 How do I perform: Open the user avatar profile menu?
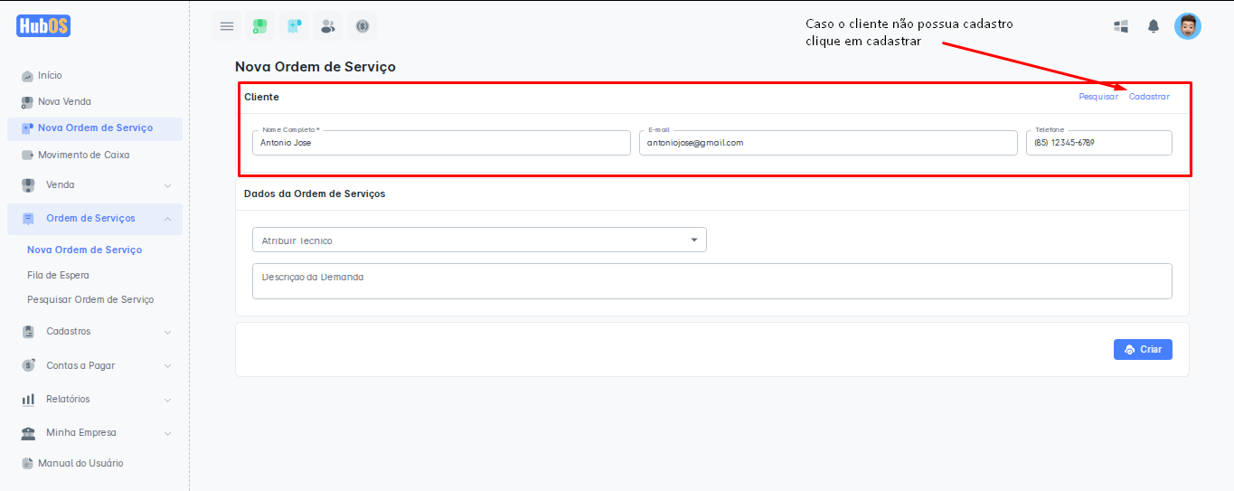1187,26
